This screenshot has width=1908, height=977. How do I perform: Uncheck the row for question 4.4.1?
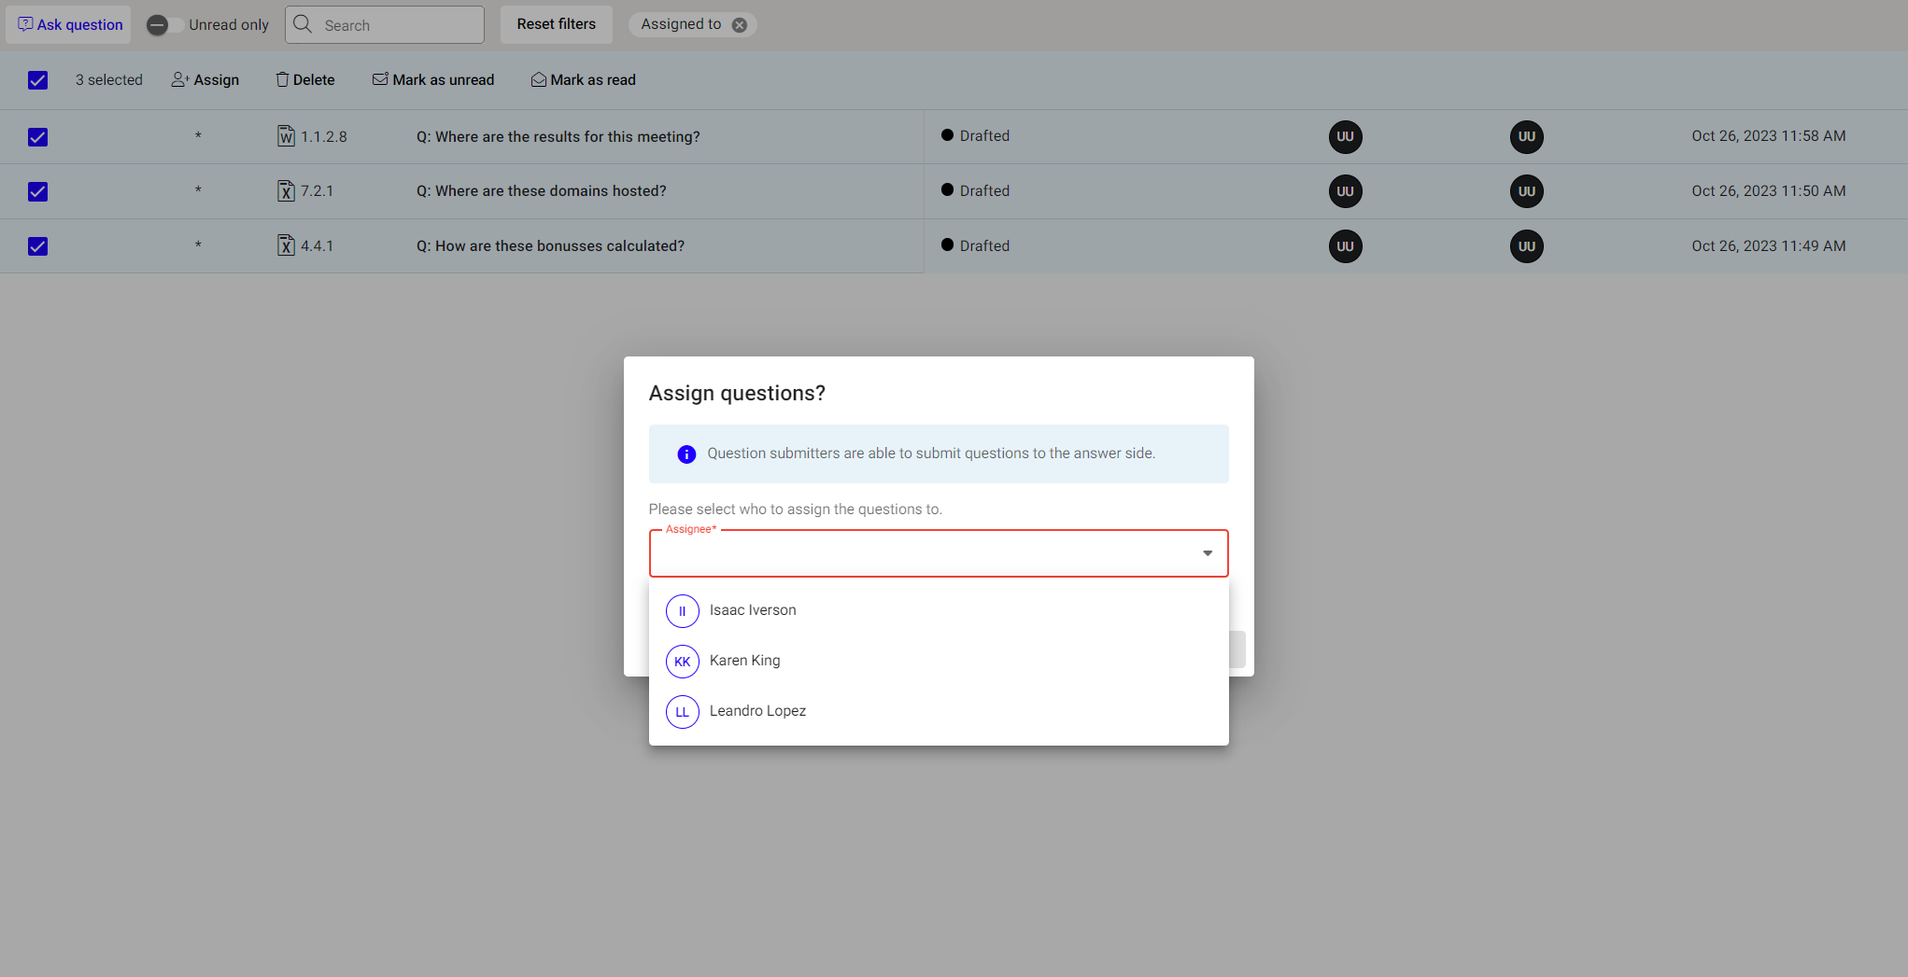click(37, 246)
